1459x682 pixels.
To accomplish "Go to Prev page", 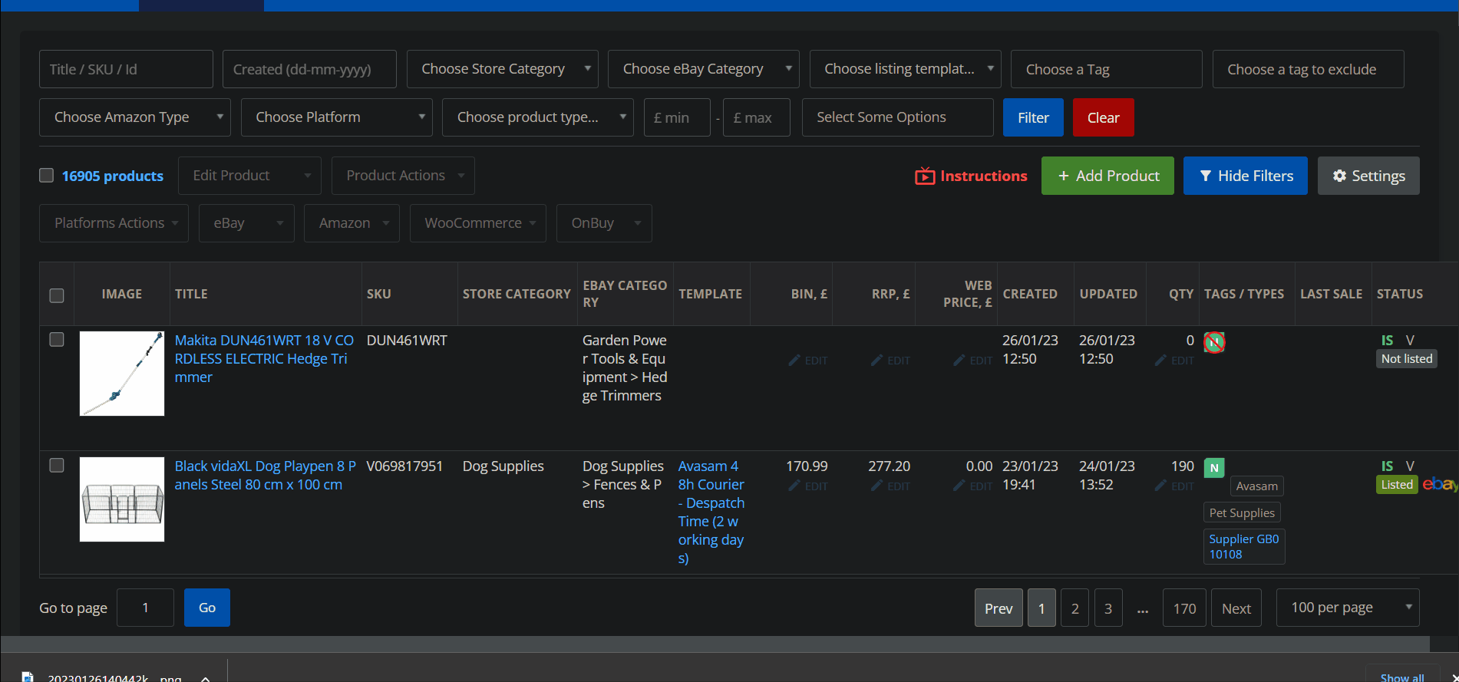I will 999,608.
